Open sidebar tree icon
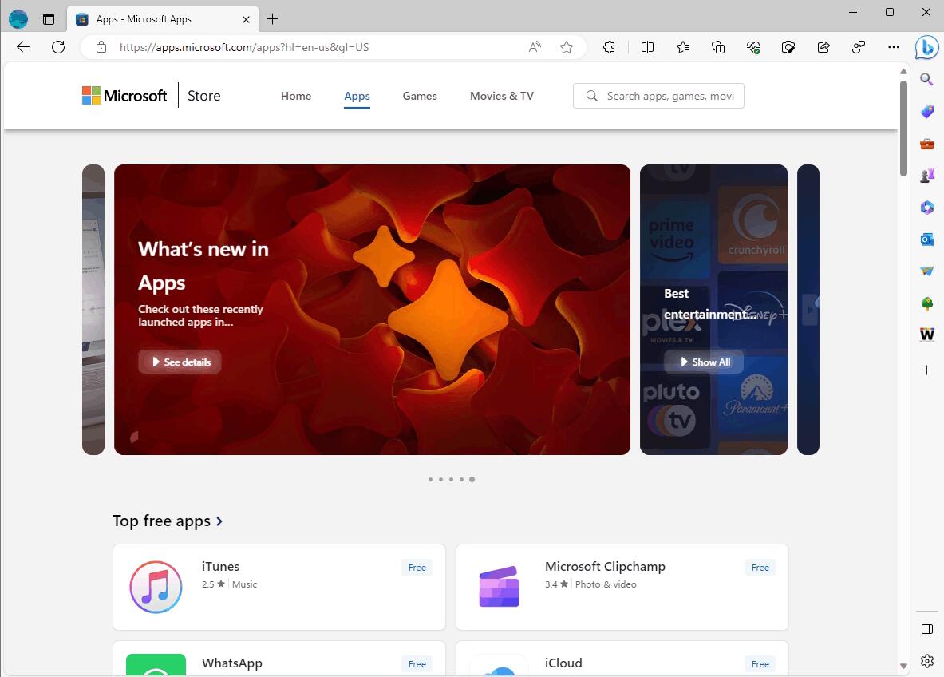Image resolution: width=944 pixels, height=677 pixels. click(926, 303)
